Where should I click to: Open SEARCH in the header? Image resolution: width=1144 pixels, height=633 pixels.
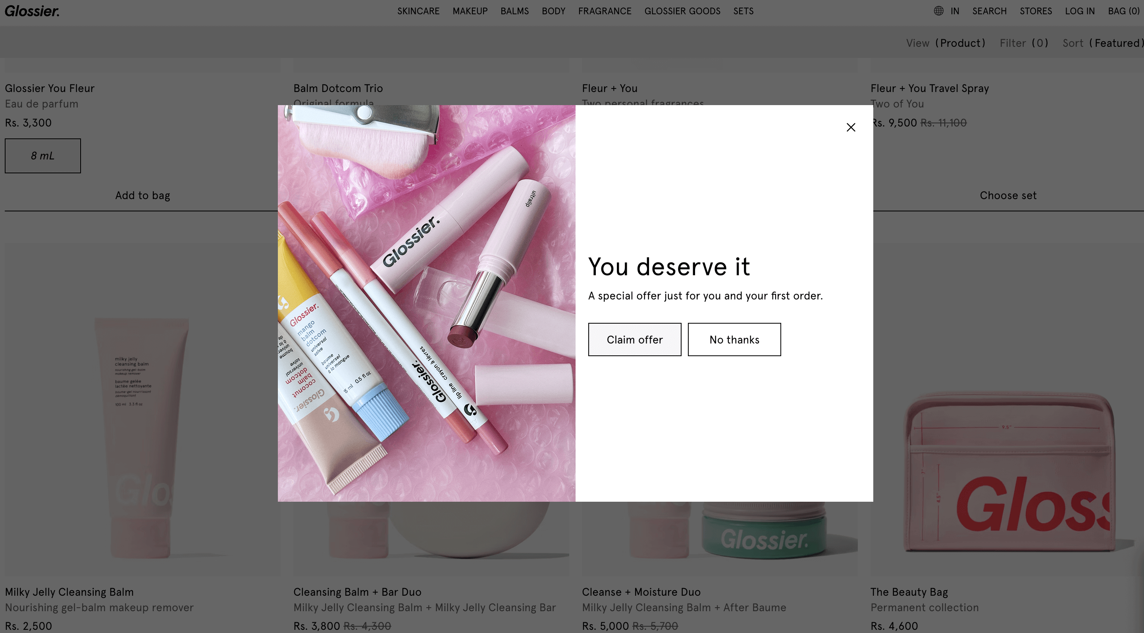point(989,11)
